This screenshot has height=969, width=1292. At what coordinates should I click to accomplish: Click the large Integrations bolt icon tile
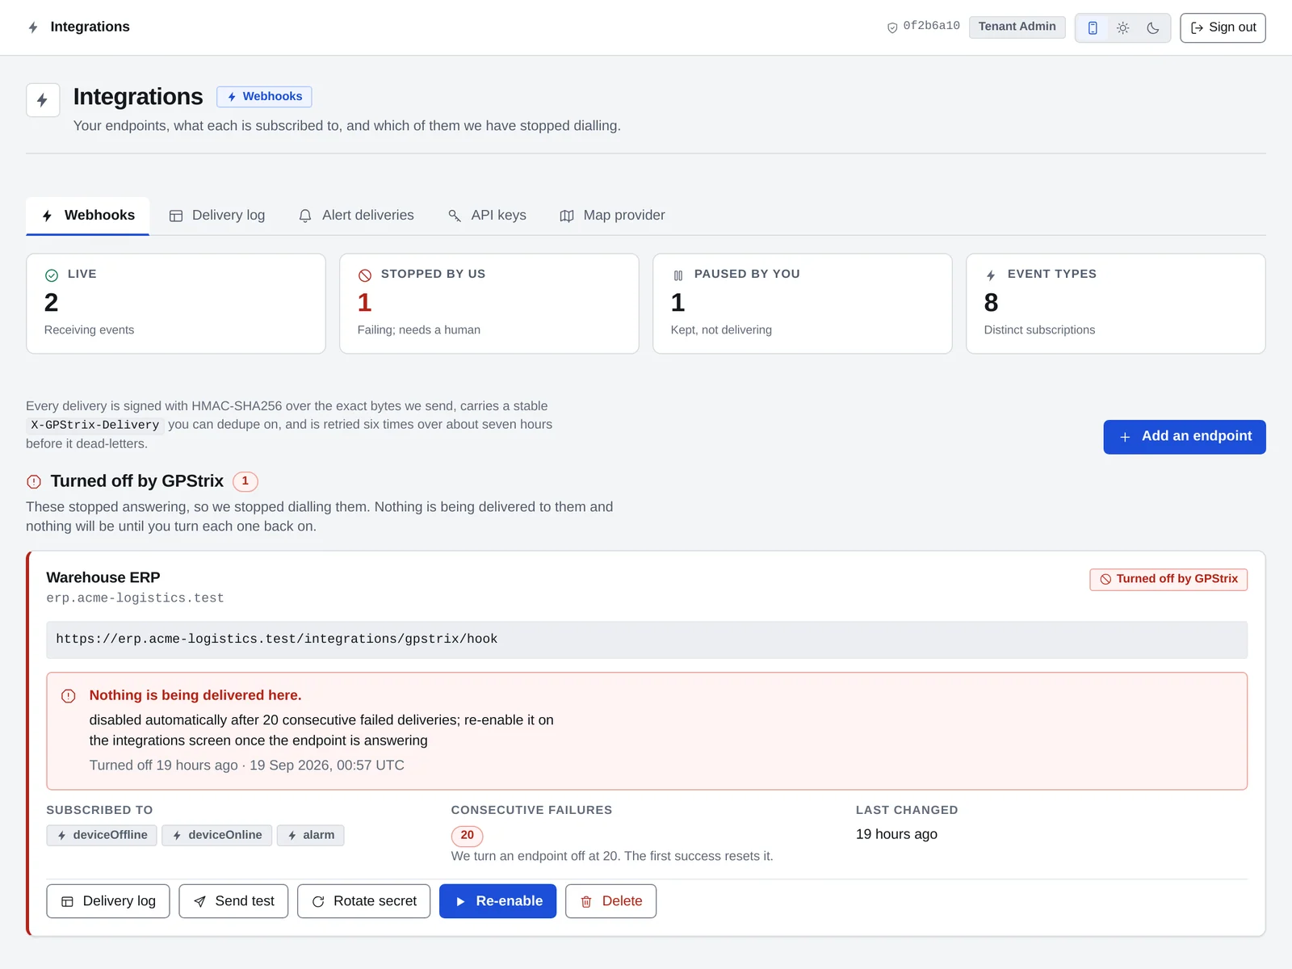point(43,100)
